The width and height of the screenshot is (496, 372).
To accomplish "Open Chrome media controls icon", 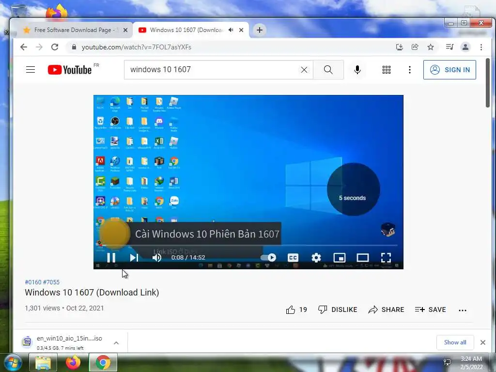I will pos(449,47).
